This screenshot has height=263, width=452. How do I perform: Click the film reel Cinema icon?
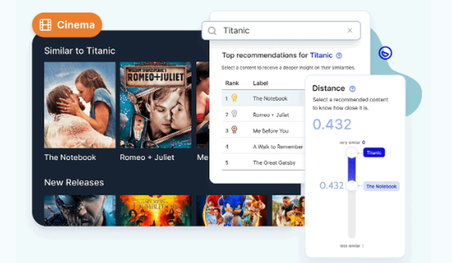coord(46,25)
